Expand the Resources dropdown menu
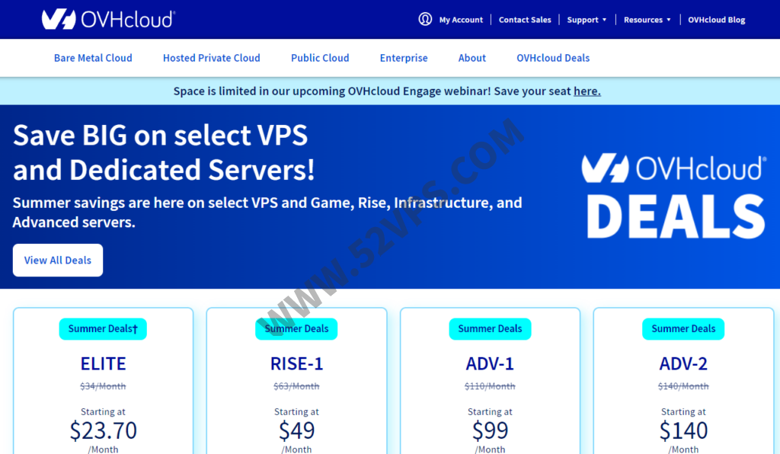 (x=647, y=20)
